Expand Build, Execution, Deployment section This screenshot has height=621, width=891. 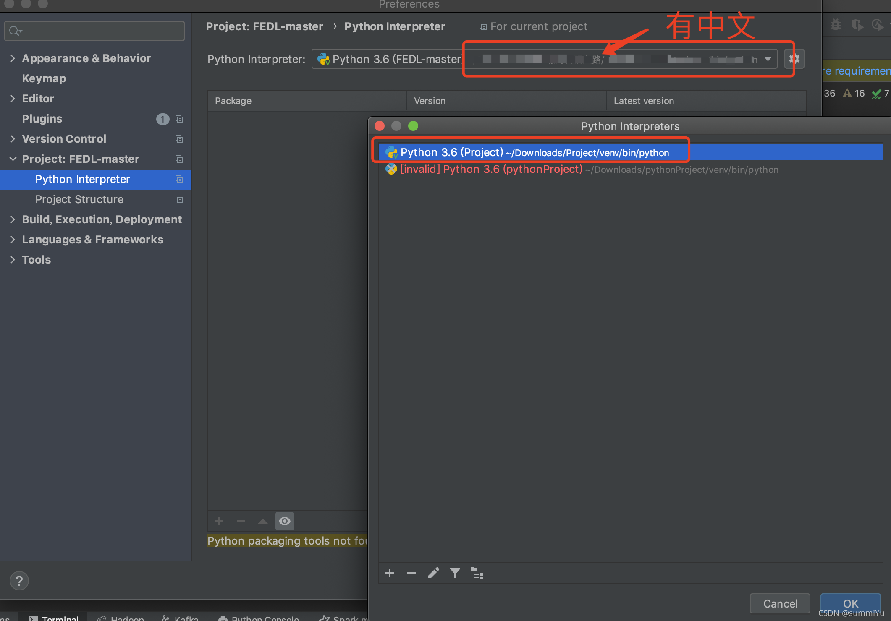(13, 219)
